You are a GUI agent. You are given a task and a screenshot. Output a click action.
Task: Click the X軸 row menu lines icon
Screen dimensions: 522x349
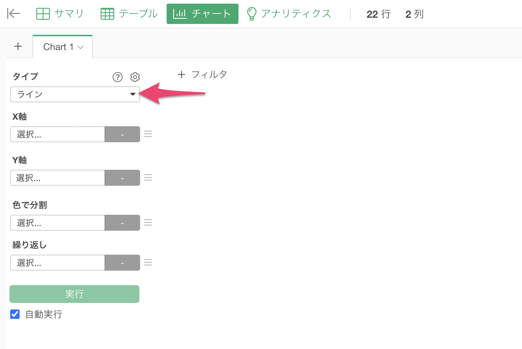pyautogui.click(x=148, y=134)
